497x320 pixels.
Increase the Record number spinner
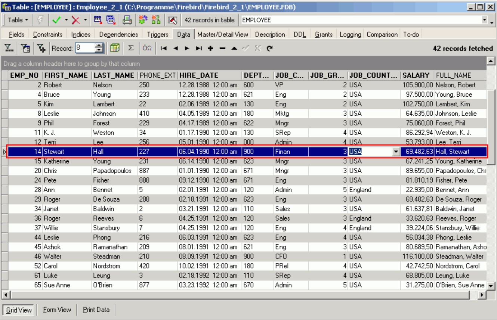(x=99, y=46)
